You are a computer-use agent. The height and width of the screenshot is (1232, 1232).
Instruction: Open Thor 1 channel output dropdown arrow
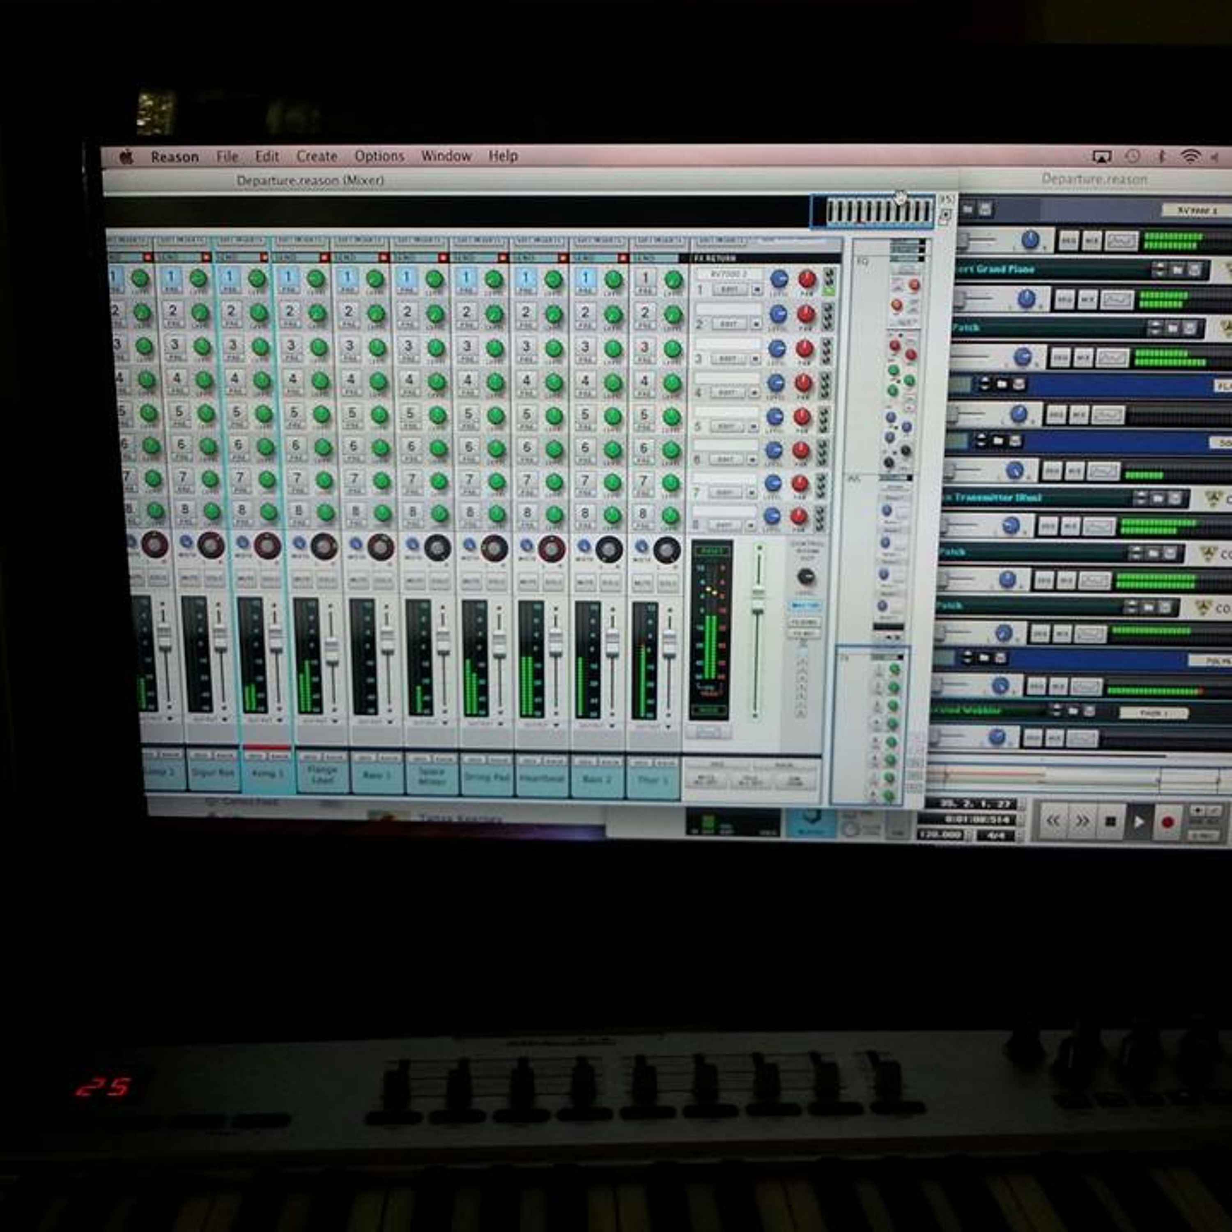668,727
